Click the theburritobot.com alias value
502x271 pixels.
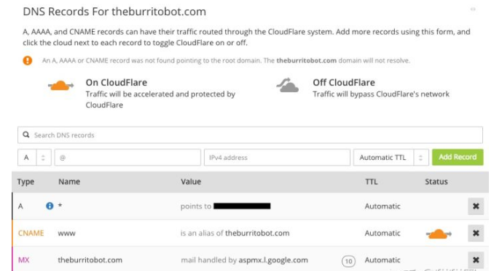coord(257,233)
